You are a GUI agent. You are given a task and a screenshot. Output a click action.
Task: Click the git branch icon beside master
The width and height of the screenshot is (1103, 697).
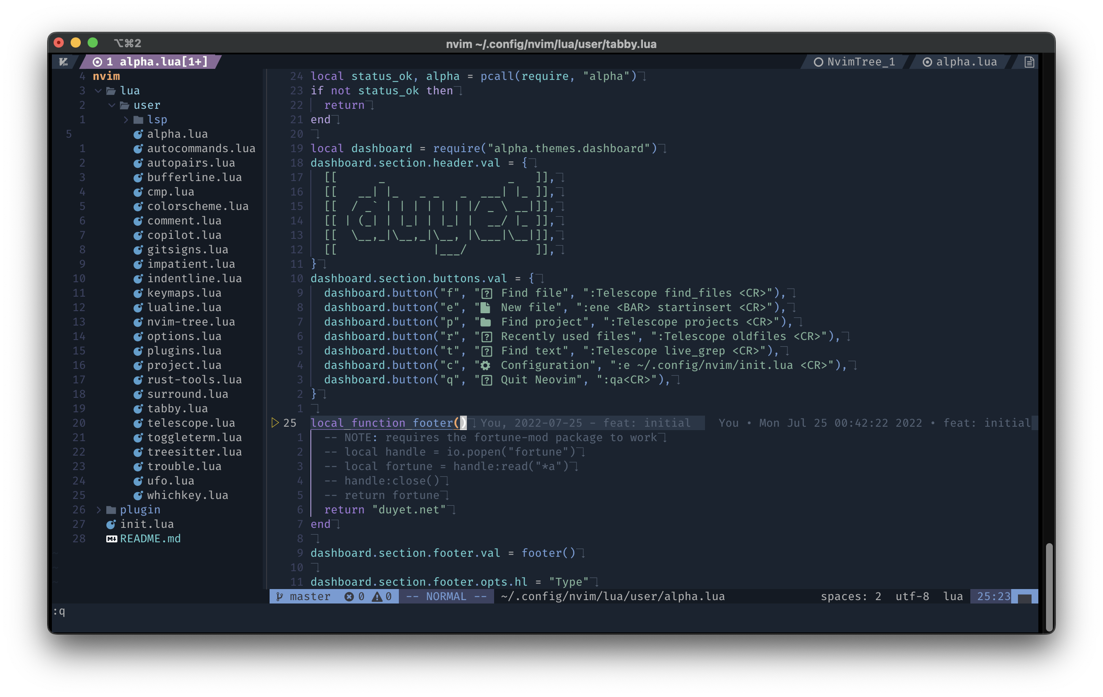pos(279,596)
